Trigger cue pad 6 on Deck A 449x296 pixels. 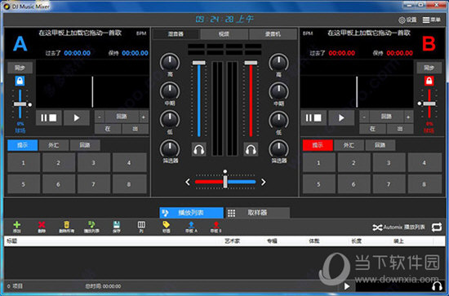coord(59,184)
